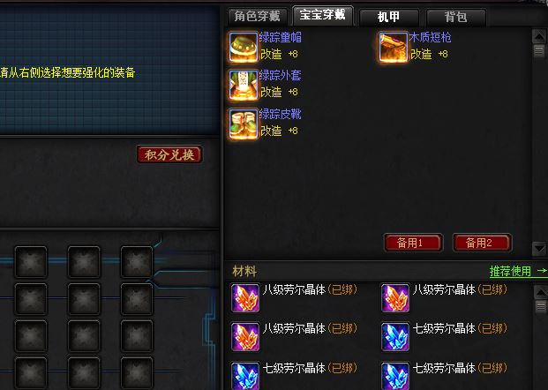548x390 pixels.
Task: Click the 备用1 button
Action: pos(414,243)
